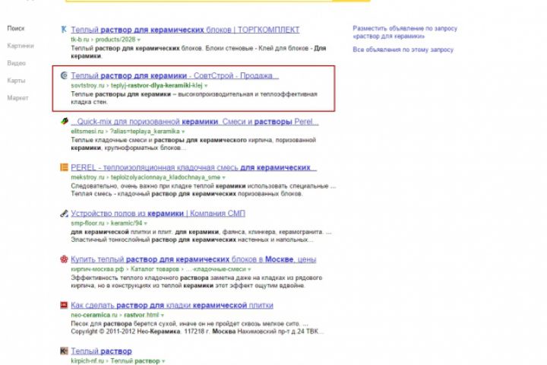The height and width of the screenshot is (365, 547).
Task: Click the kirpich-nf.ru result favicon
Action: (x=64, y=351)
